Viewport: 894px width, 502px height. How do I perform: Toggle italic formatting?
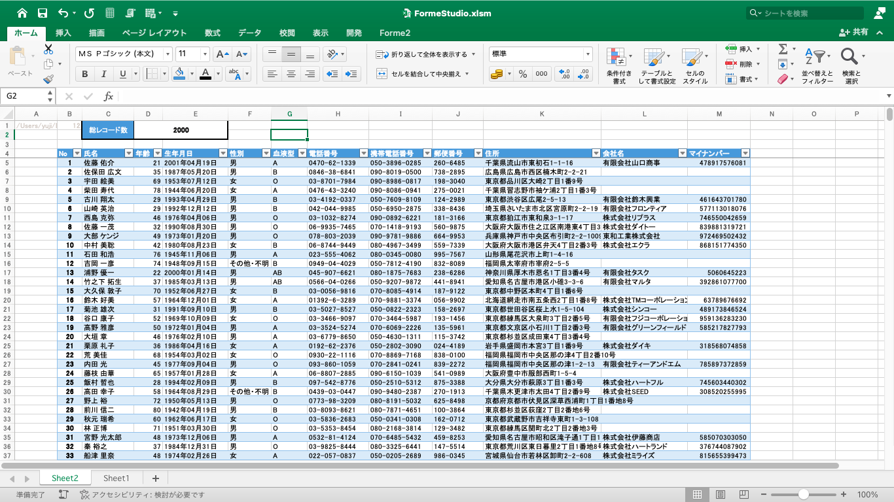[104, 75]
